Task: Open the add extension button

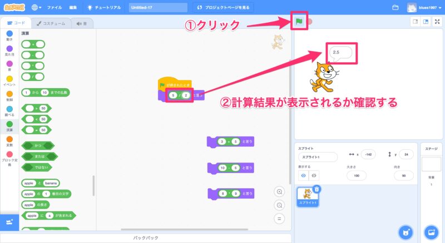Action: click(x=9, y=221)
